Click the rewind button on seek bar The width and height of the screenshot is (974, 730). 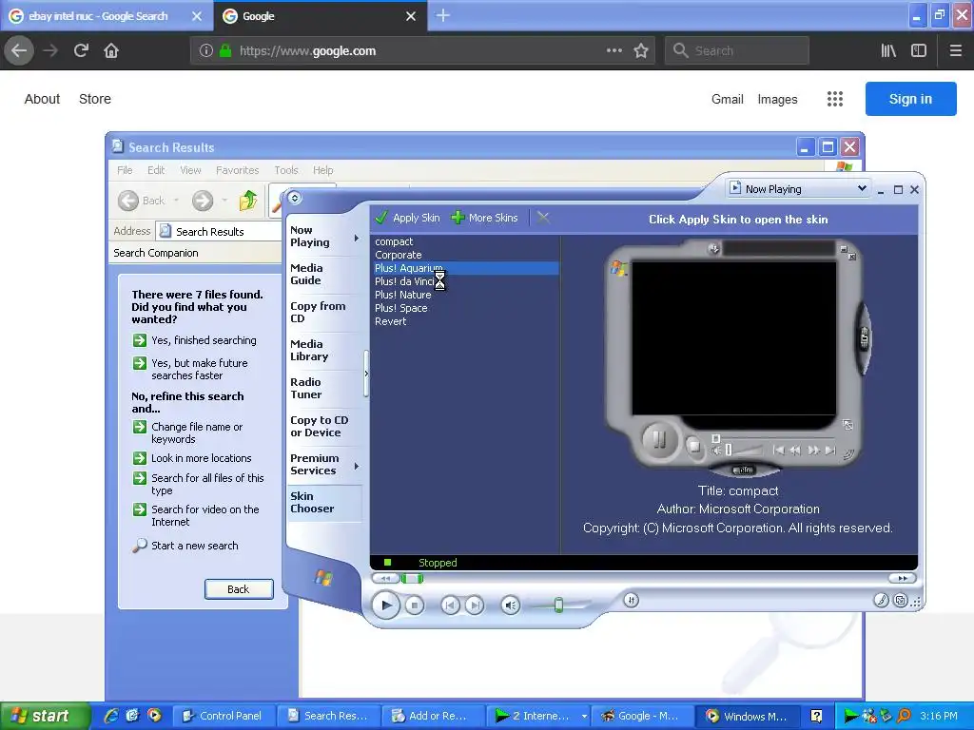385,578
